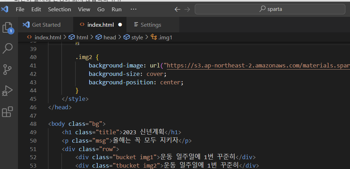This screenshot has height=169, width=350.
Task: Switch to the Settings tab
Action: tap(153, 25)
